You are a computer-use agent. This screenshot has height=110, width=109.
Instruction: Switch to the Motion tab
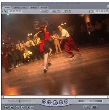point(44,7)
